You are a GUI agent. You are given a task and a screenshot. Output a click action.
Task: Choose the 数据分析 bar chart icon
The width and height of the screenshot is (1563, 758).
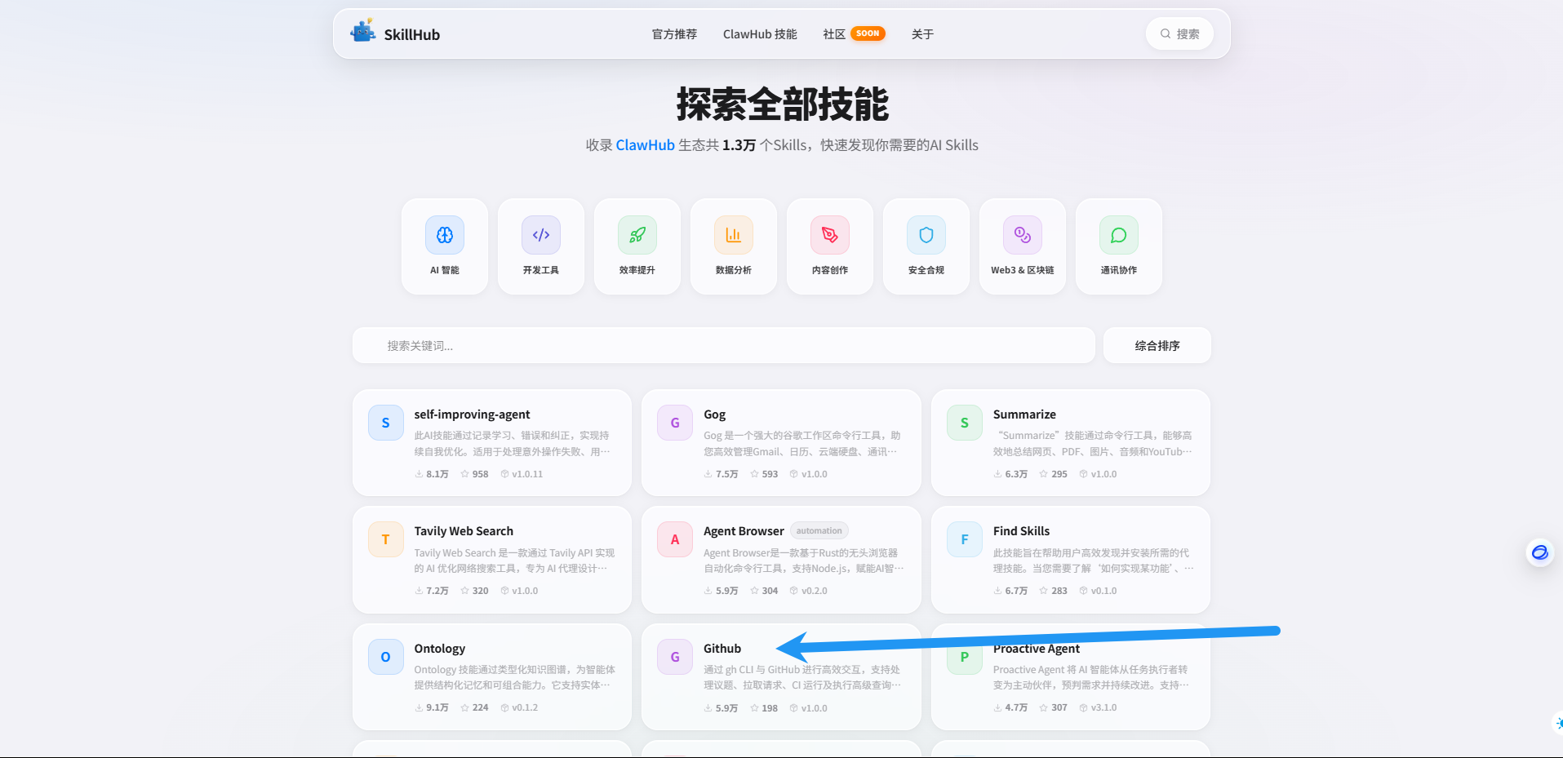[734, 236]
